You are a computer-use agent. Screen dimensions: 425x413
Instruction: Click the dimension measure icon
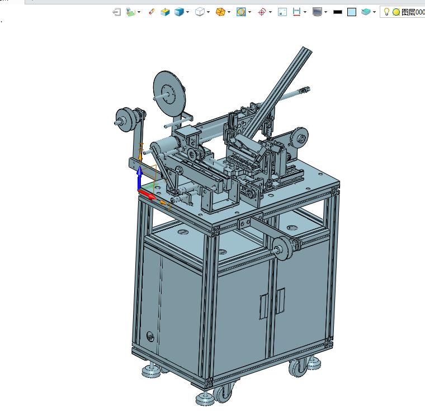pos(296,12)
